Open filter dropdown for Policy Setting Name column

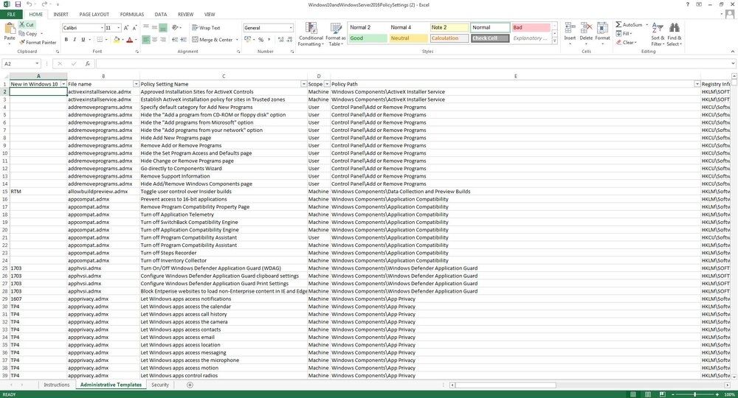(303, 84)
